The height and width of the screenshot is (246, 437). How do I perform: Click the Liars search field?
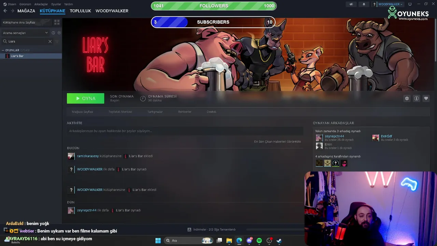pyautogui.click(x=27, y=41)
